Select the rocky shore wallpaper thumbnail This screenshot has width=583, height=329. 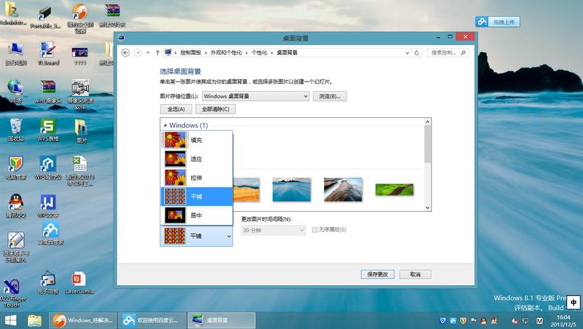(343, 190)
